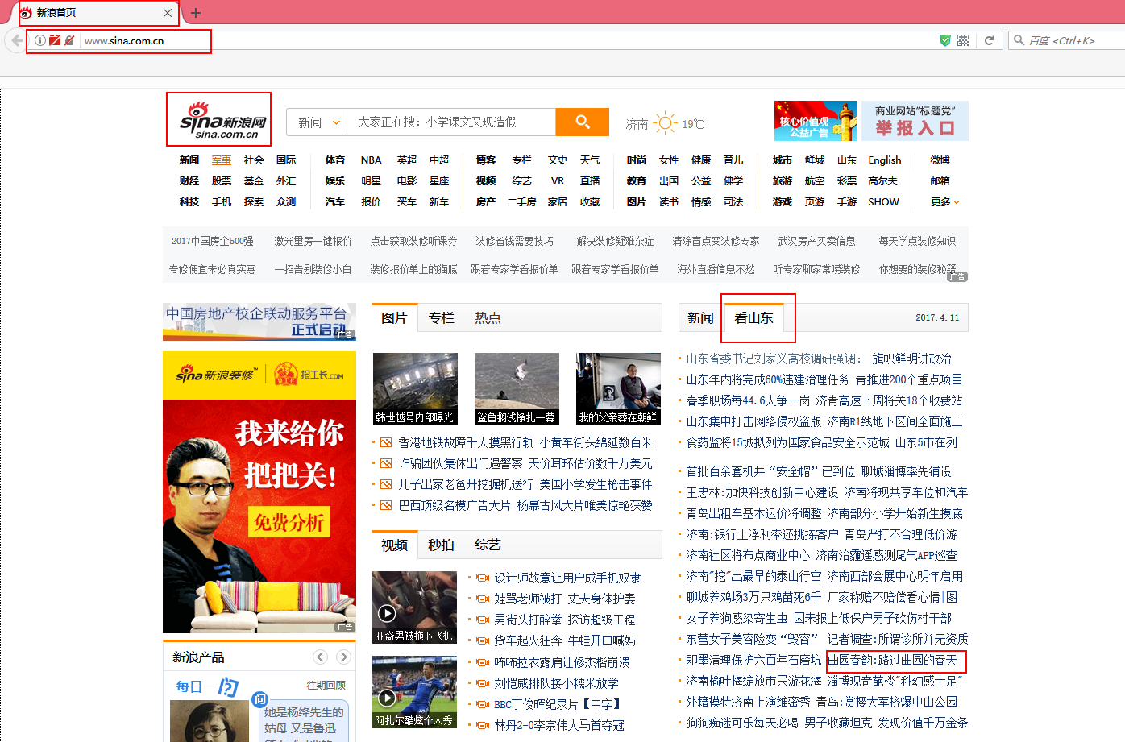Open the 体育 navigation link
The height and width of the screenshot is (742, 1125).
coord(334,160)
